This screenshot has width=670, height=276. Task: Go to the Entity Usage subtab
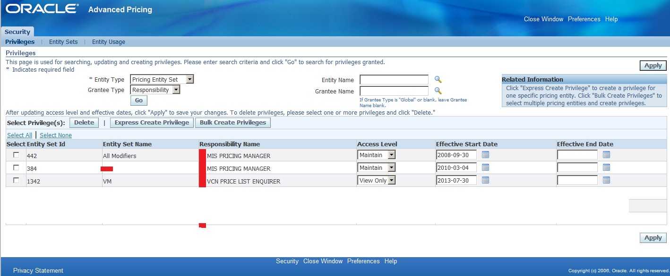tap(109, 42)
